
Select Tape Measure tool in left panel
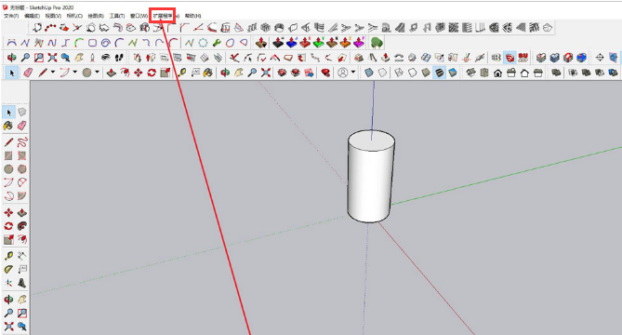(8, 256)
